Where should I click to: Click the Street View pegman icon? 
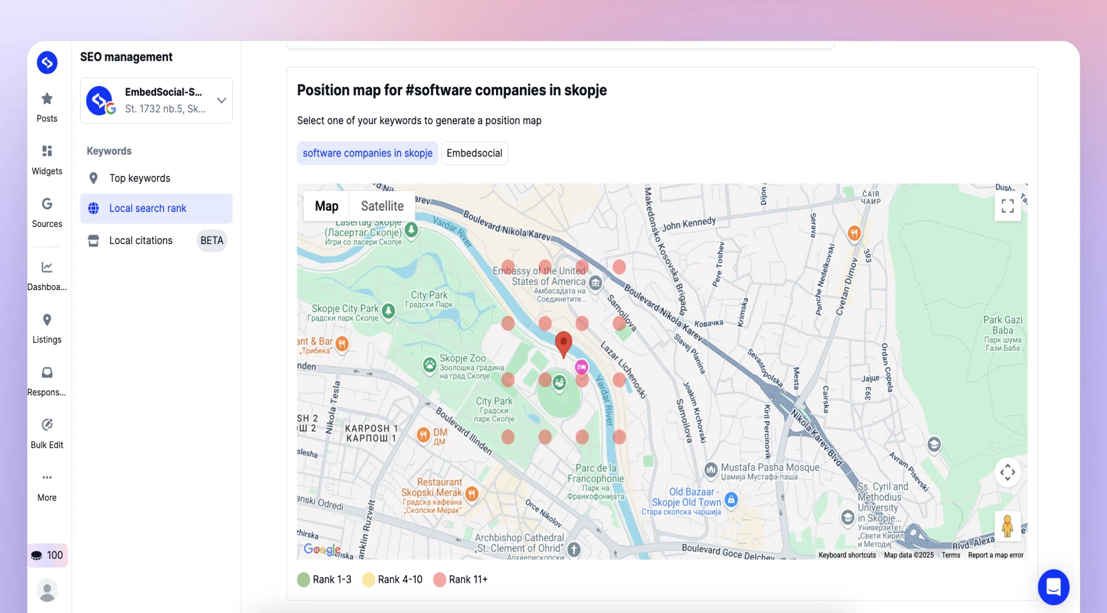pos(1008,526)
